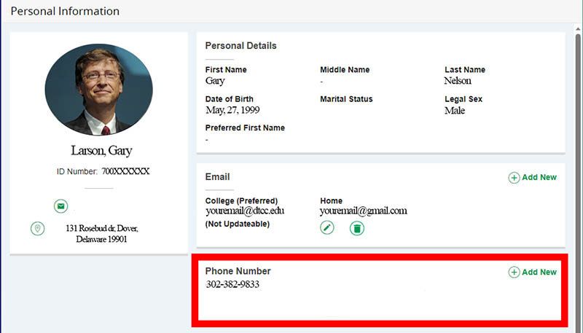This screenshot has height=333, width=583.
Task: Click the First Name value Gary
Action: (x=215, y=81)
